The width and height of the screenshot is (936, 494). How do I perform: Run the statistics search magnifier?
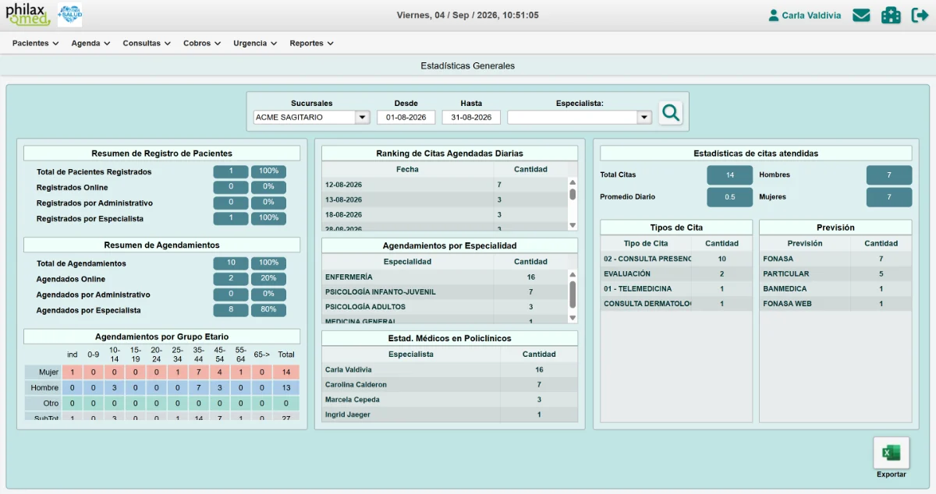pyautogui.click(x=671, y=113)
